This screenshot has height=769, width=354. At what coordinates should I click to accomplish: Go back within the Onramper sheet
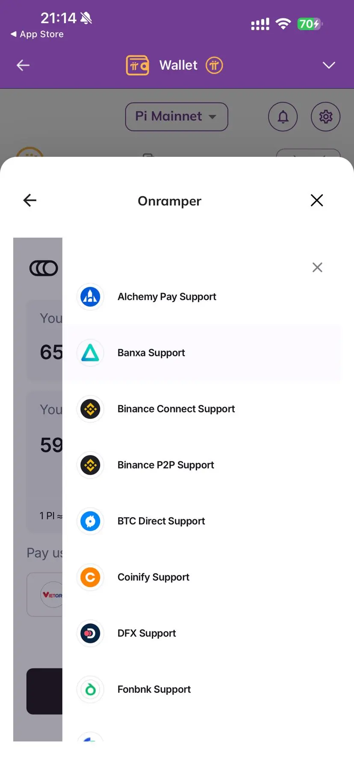tap(30, 200)
